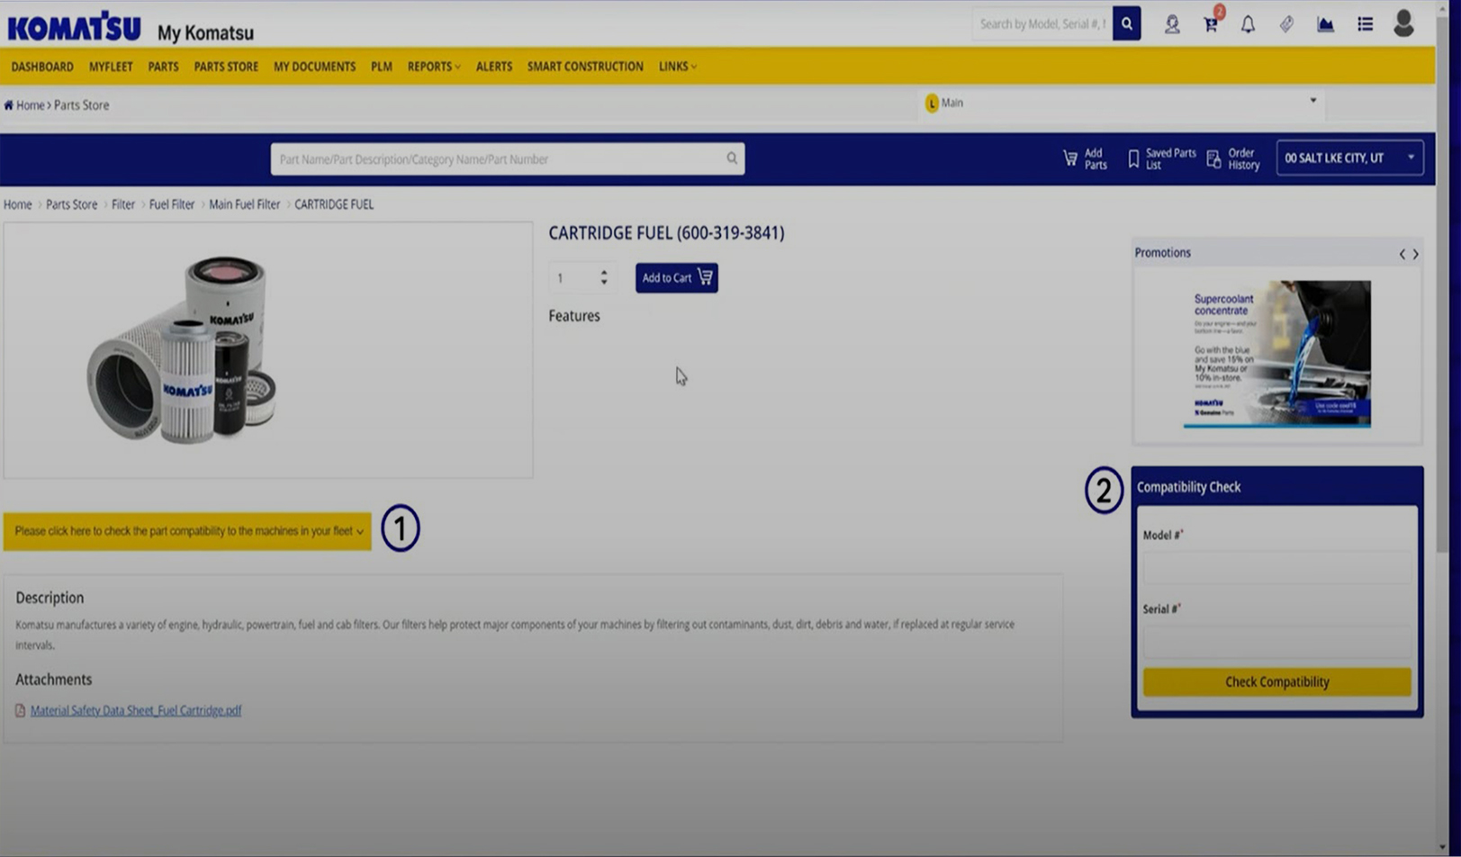Open the shopping cart icon in header
Image resolution: width=1461 pixels, height=857 pixels.
click(1211, 24)
